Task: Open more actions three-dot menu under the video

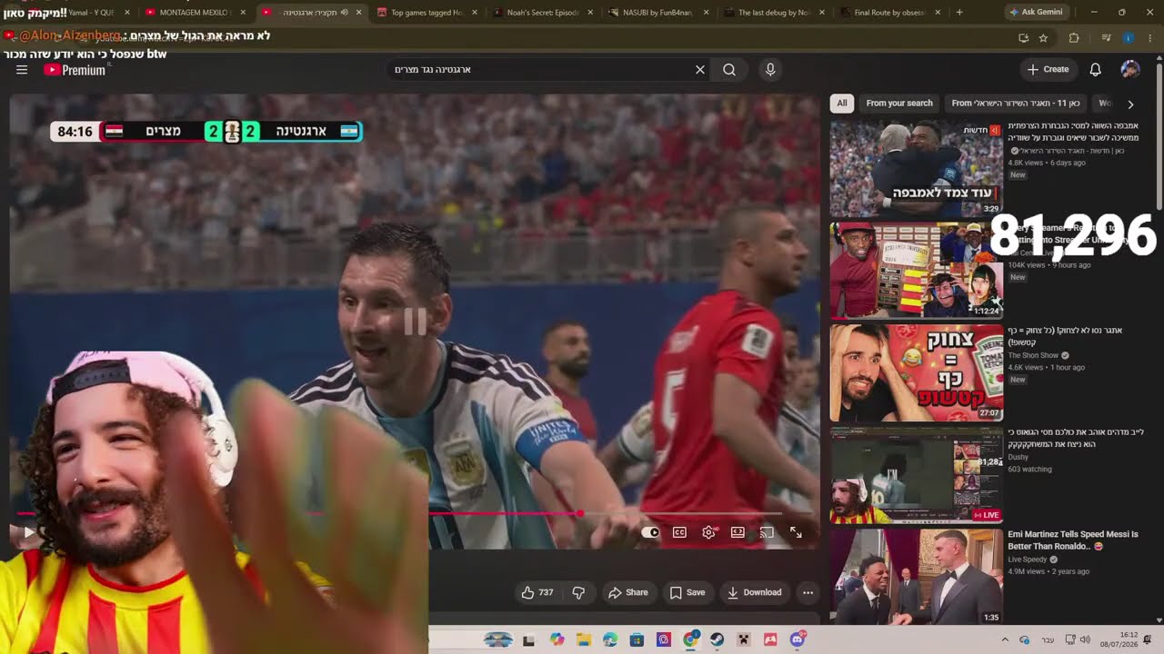Action: click(808, 592)
